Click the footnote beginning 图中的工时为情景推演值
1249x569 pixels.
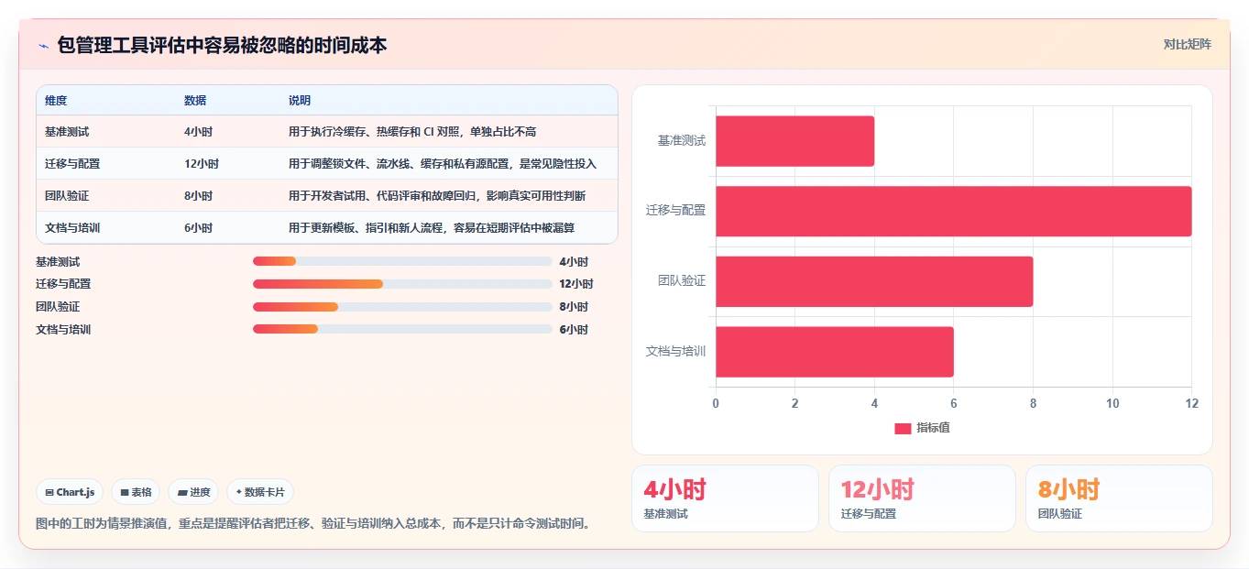(312, 524)
